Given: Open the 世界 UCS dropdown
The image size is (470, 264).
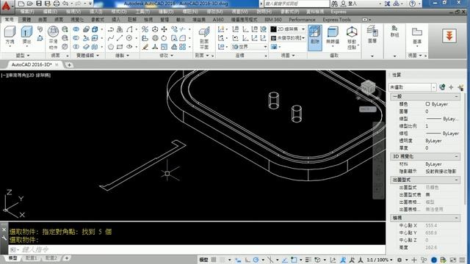Looking at the screenshot, I should [x=250, y=47].
